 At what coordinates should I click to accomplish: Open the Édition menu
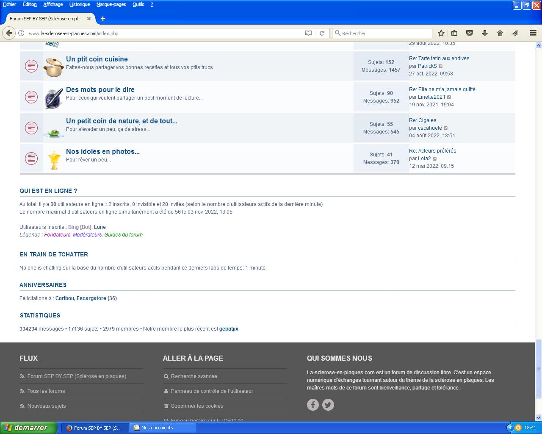pos(30,4)
